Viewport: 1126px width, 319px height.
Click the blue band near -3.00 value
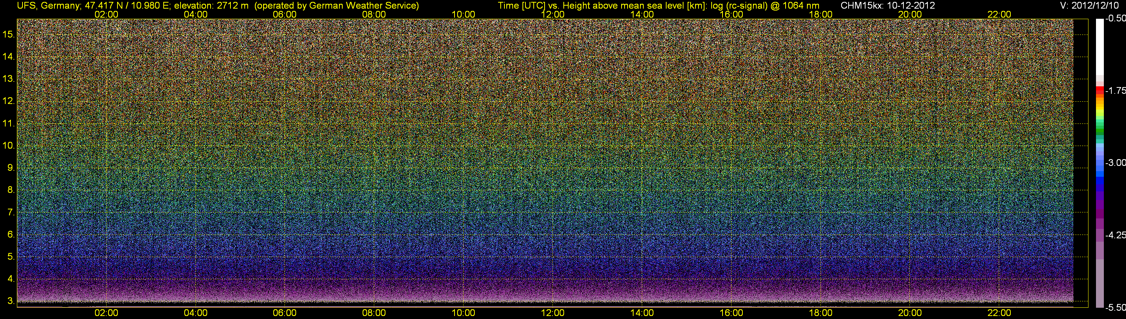coord(1100,168)
